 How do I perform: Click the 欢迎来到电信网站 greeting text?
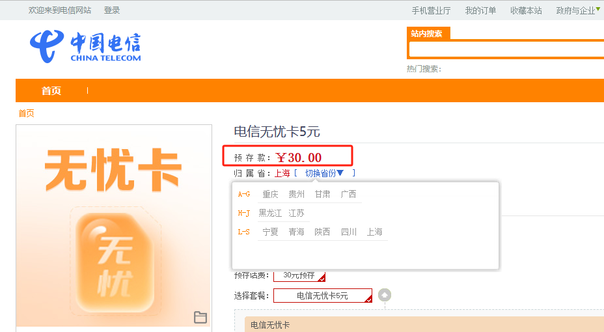point(60,10)
